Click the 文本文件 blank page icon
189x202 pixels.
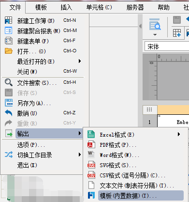(91, 185)
